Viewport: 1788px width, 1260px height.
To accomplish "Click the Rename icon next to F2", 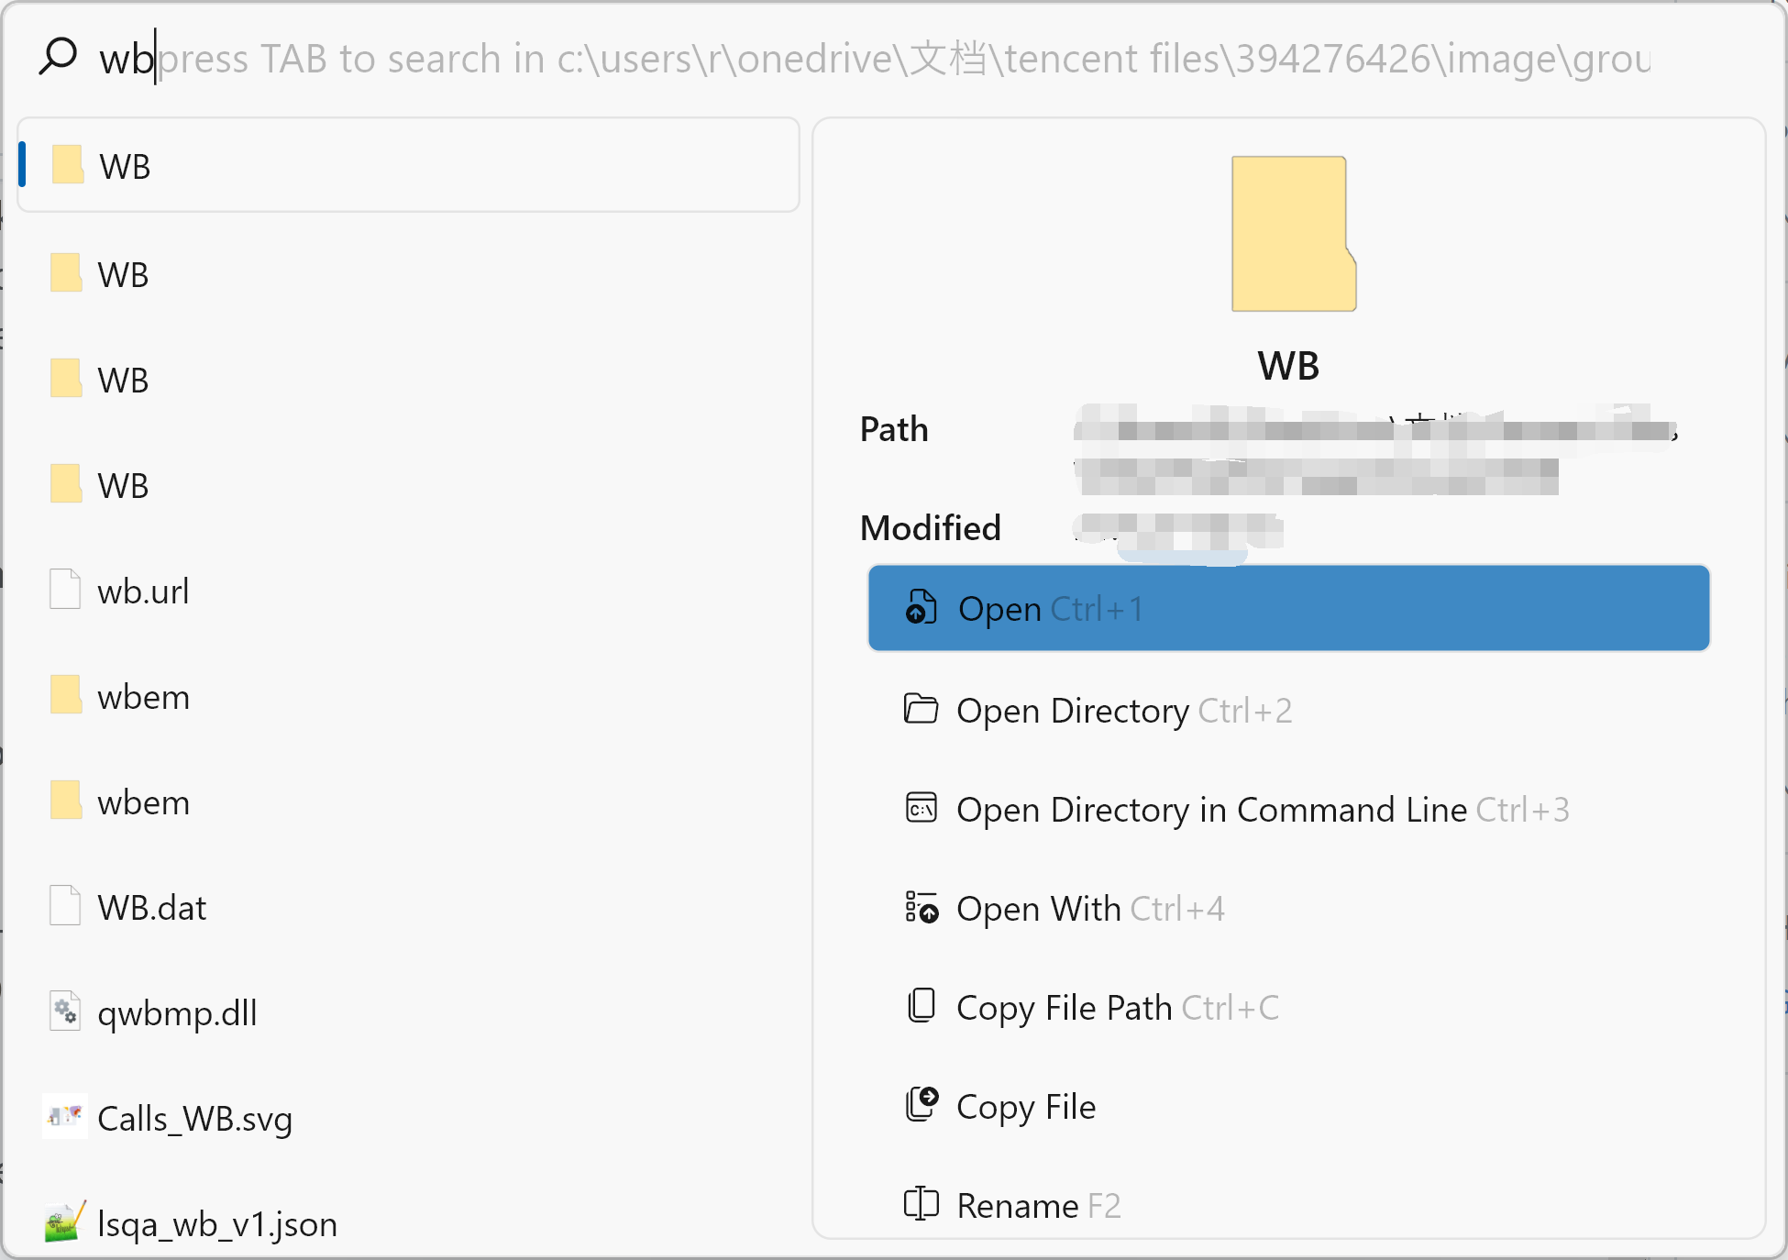I will [x=921, y=1205].
